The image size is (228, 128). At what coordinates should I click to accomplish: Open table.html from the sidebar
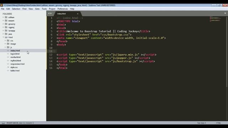pyautogui.click(x=15, y=70)
